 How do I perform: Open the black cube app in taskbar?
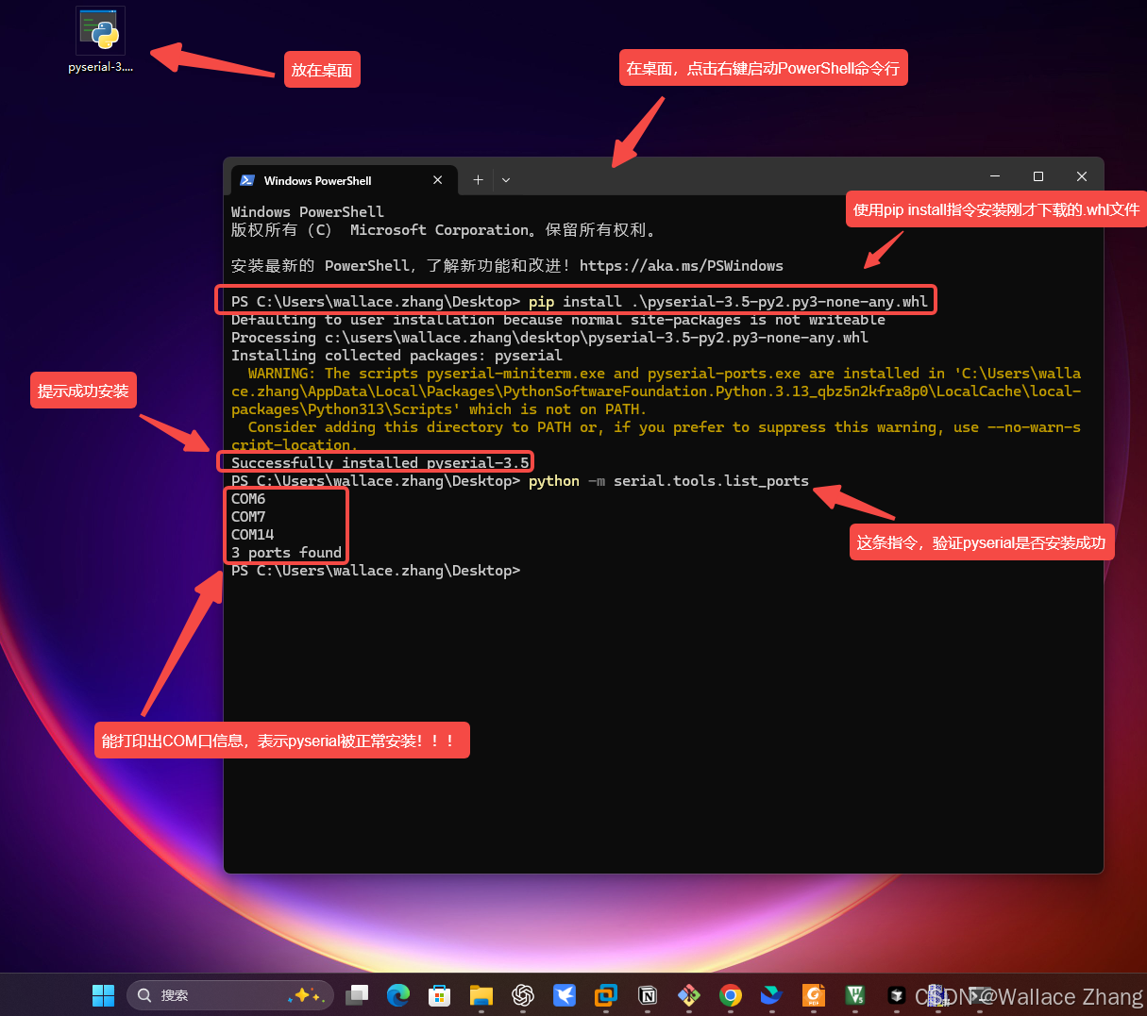897,995
